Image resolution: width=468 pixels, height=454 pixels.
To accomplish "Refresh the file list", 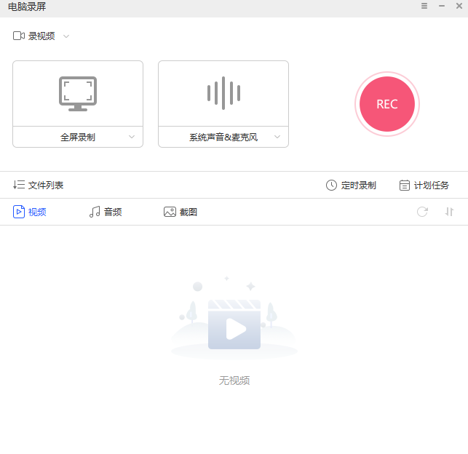I will coord(422,212).
